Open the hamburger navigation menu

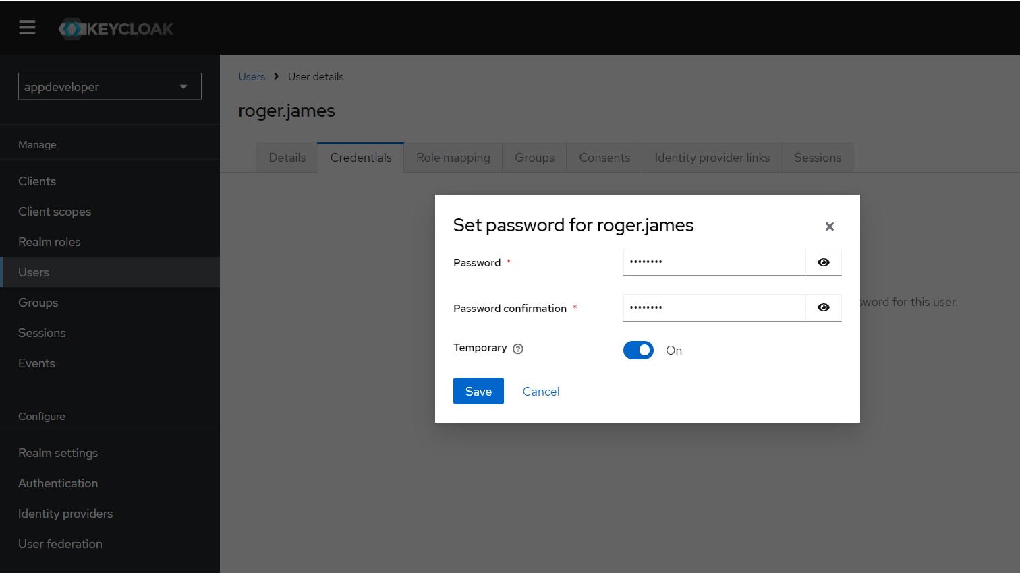click(x=27, y=28)
